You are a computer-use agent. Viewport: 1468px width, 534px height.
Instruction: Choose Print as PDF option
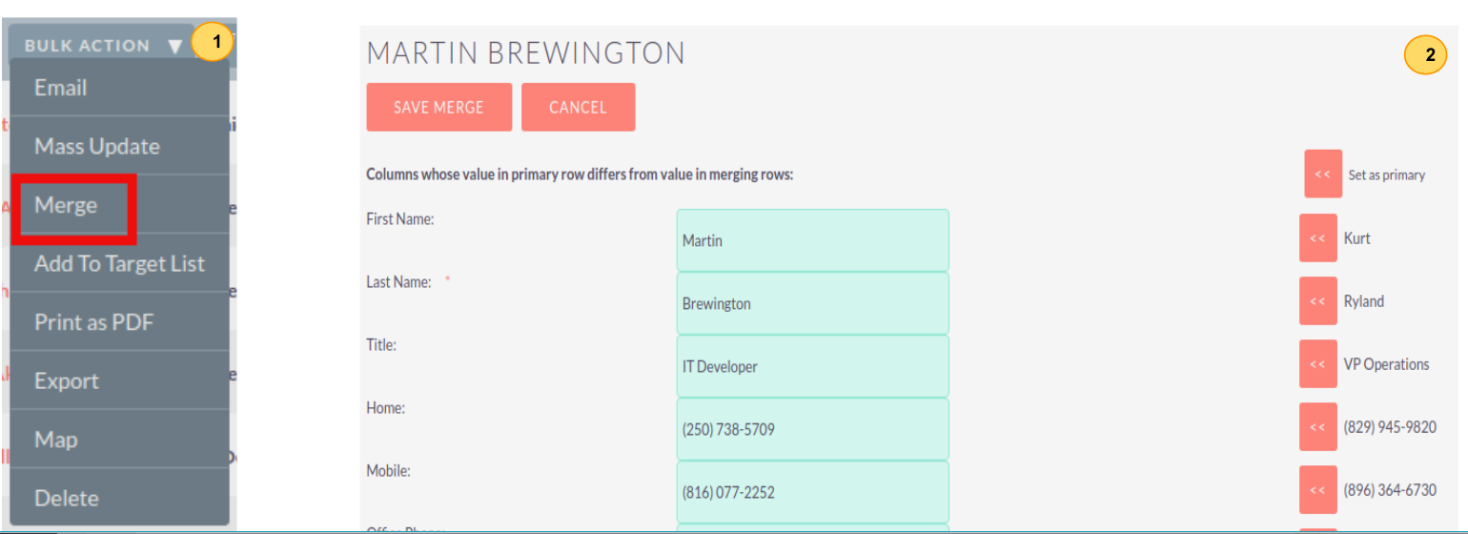pyautogui.click(x=93, y=322)
